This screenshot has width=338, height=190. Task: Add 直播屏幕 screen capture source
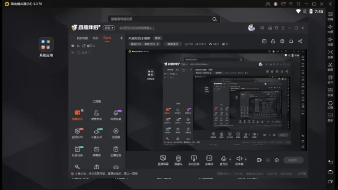click(x=163, y=160)
